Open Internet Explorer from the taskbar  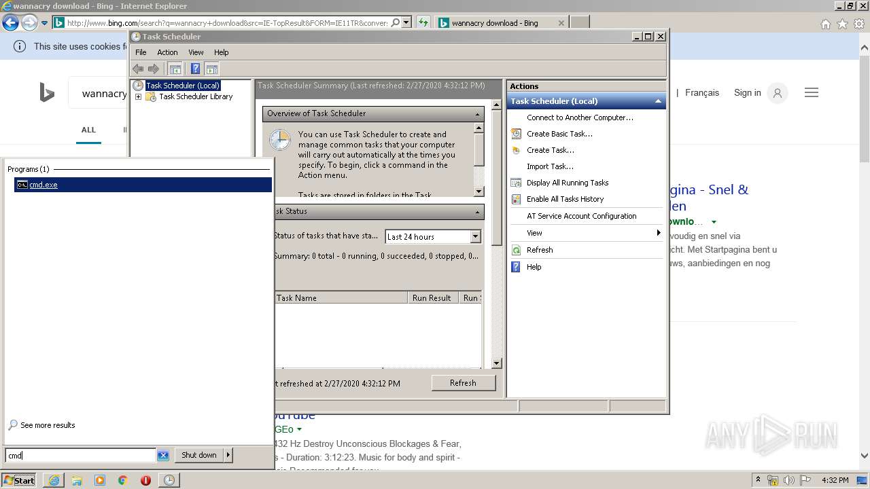click(54, 480)
